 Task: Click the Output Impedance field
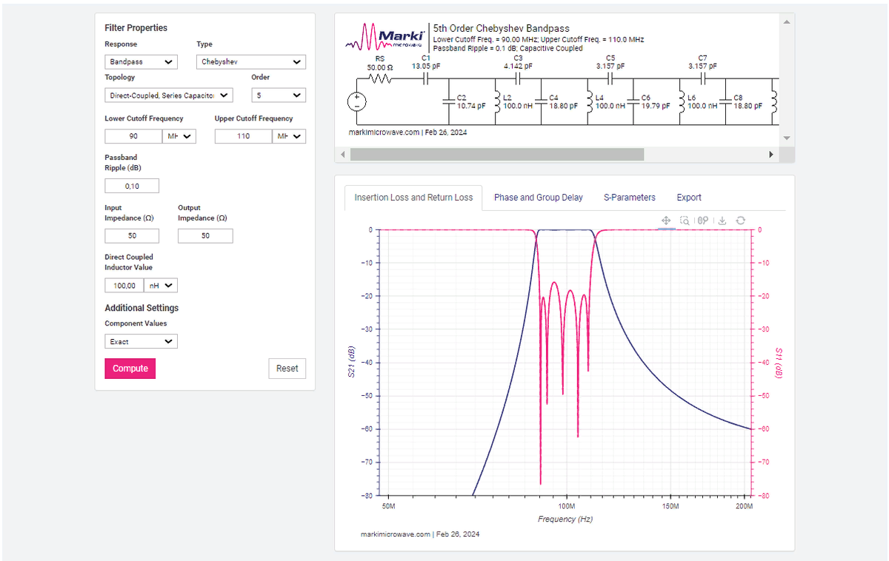pyautogui.click(x=205, y=235)
